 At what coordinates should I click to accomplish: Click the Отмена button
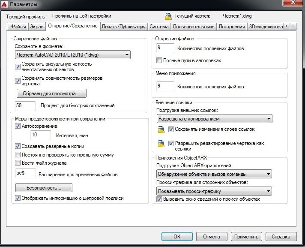tap(212, 236)
